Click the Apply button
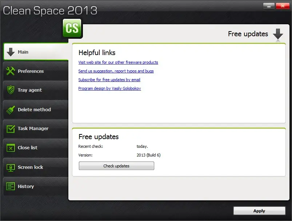292x221 pixels. click(x=259, y=211)
